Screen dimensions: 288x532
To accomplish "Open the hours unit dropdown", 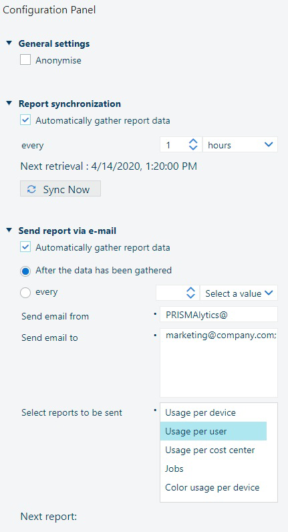I will click(x=240, y=144).
